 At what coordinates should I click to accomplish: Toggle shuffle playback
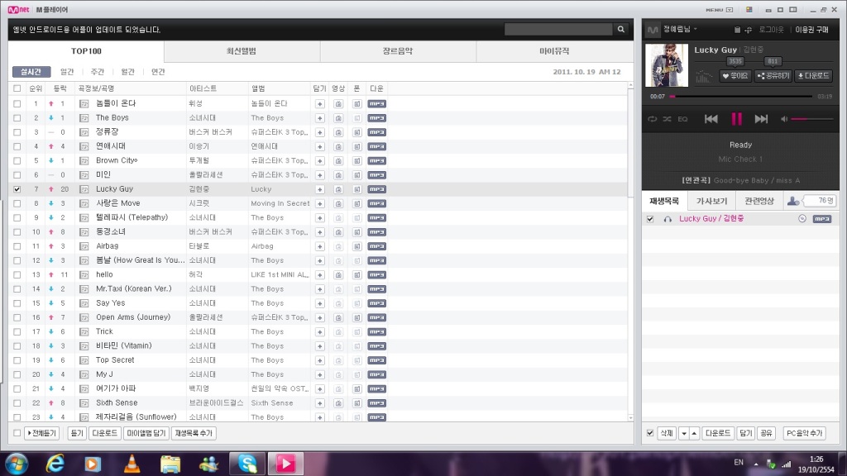pos(668,119)
